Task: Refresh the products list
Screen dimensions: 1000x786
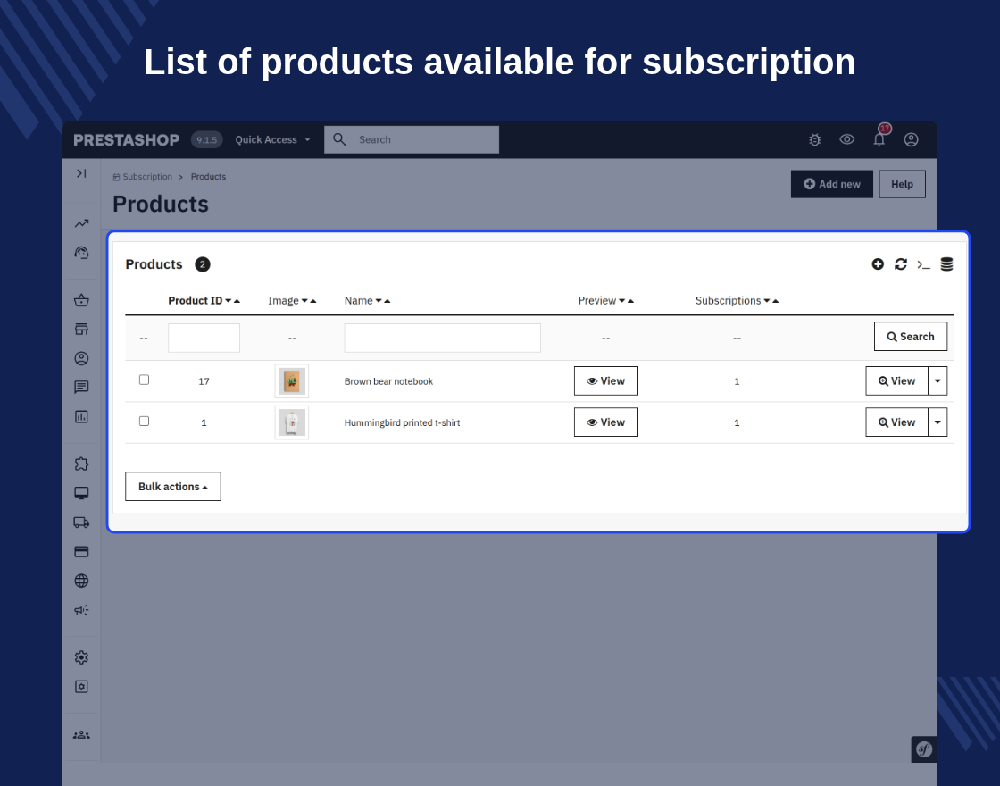Action: point(901,264)
